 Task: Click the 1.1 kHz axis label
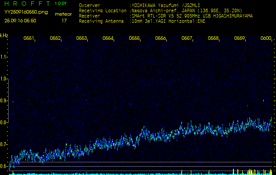pos(4,57)
